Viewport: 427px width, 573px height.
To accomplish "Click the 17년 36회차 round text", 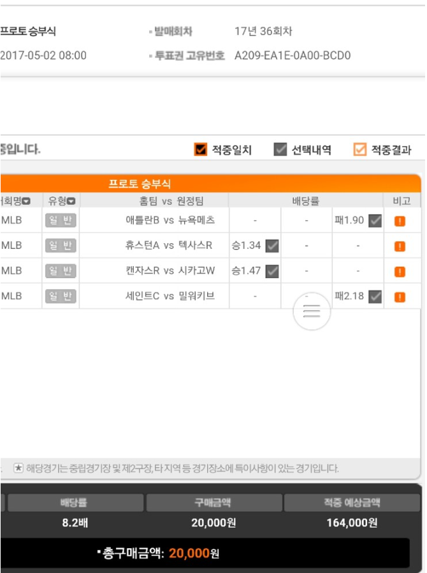I will 263,31.
